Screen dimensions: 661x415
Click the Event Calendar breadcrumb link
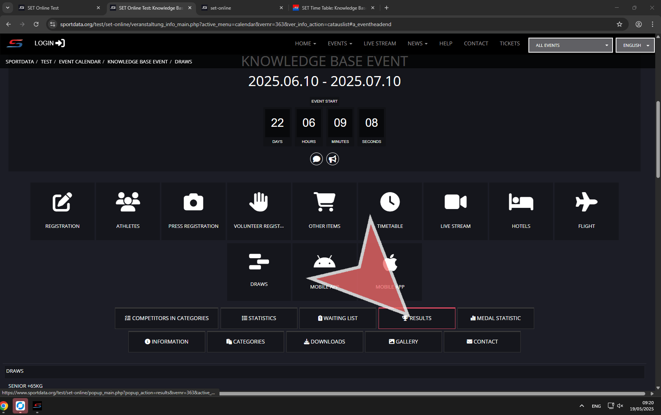point(80,61)
